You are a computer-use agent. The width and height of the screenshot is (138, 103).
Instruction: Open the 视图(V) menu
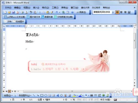[x=27, y=8]
